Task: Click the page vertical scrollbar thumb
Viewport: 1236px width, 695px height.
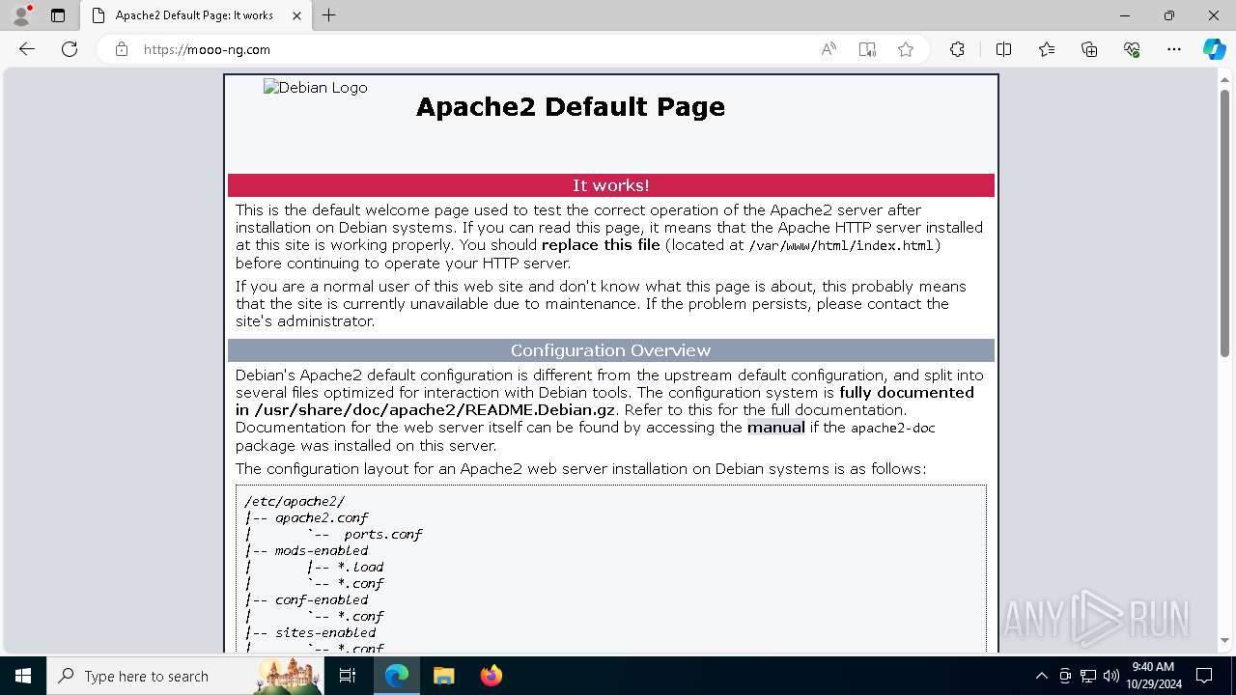Action: click(1224, 222)
